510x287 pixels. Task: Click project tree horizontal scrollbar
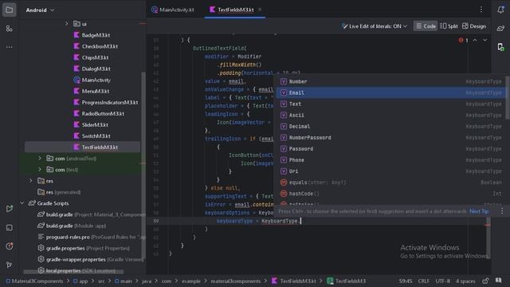[x=73, y=271]
